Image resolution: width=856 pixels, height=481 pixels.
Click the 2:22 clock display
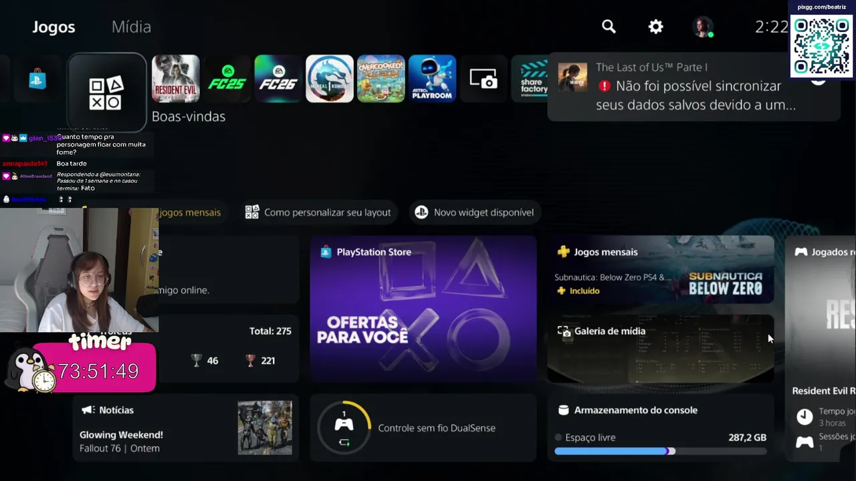pyautogui.click(x=772, y=27)
